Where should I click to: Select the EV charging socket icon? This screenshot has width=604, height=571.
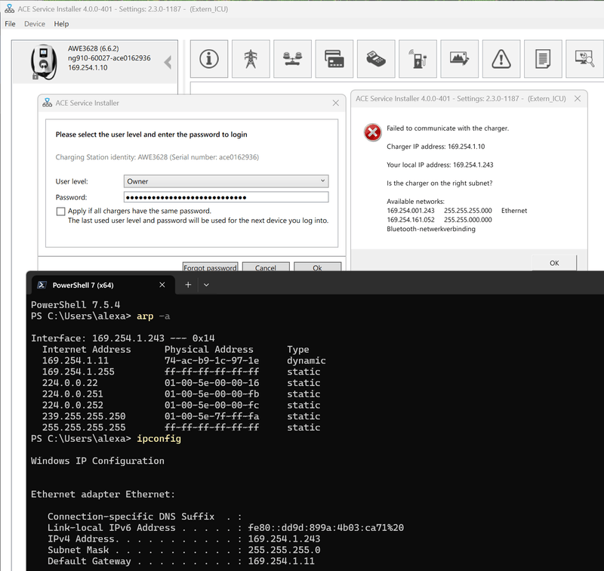(x=417, y=59)
